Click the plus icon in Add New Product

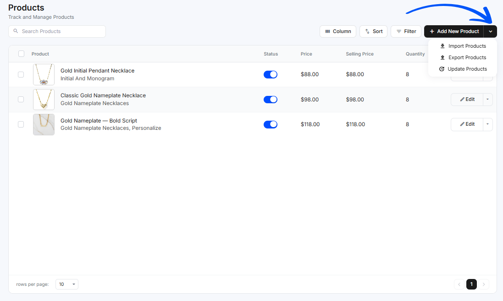tap(432, 32)
